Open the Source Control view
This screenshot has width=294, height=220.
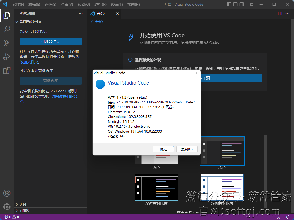pos(7,43)
